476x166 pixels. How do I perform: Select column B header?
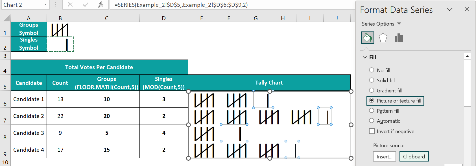[60, 18]
